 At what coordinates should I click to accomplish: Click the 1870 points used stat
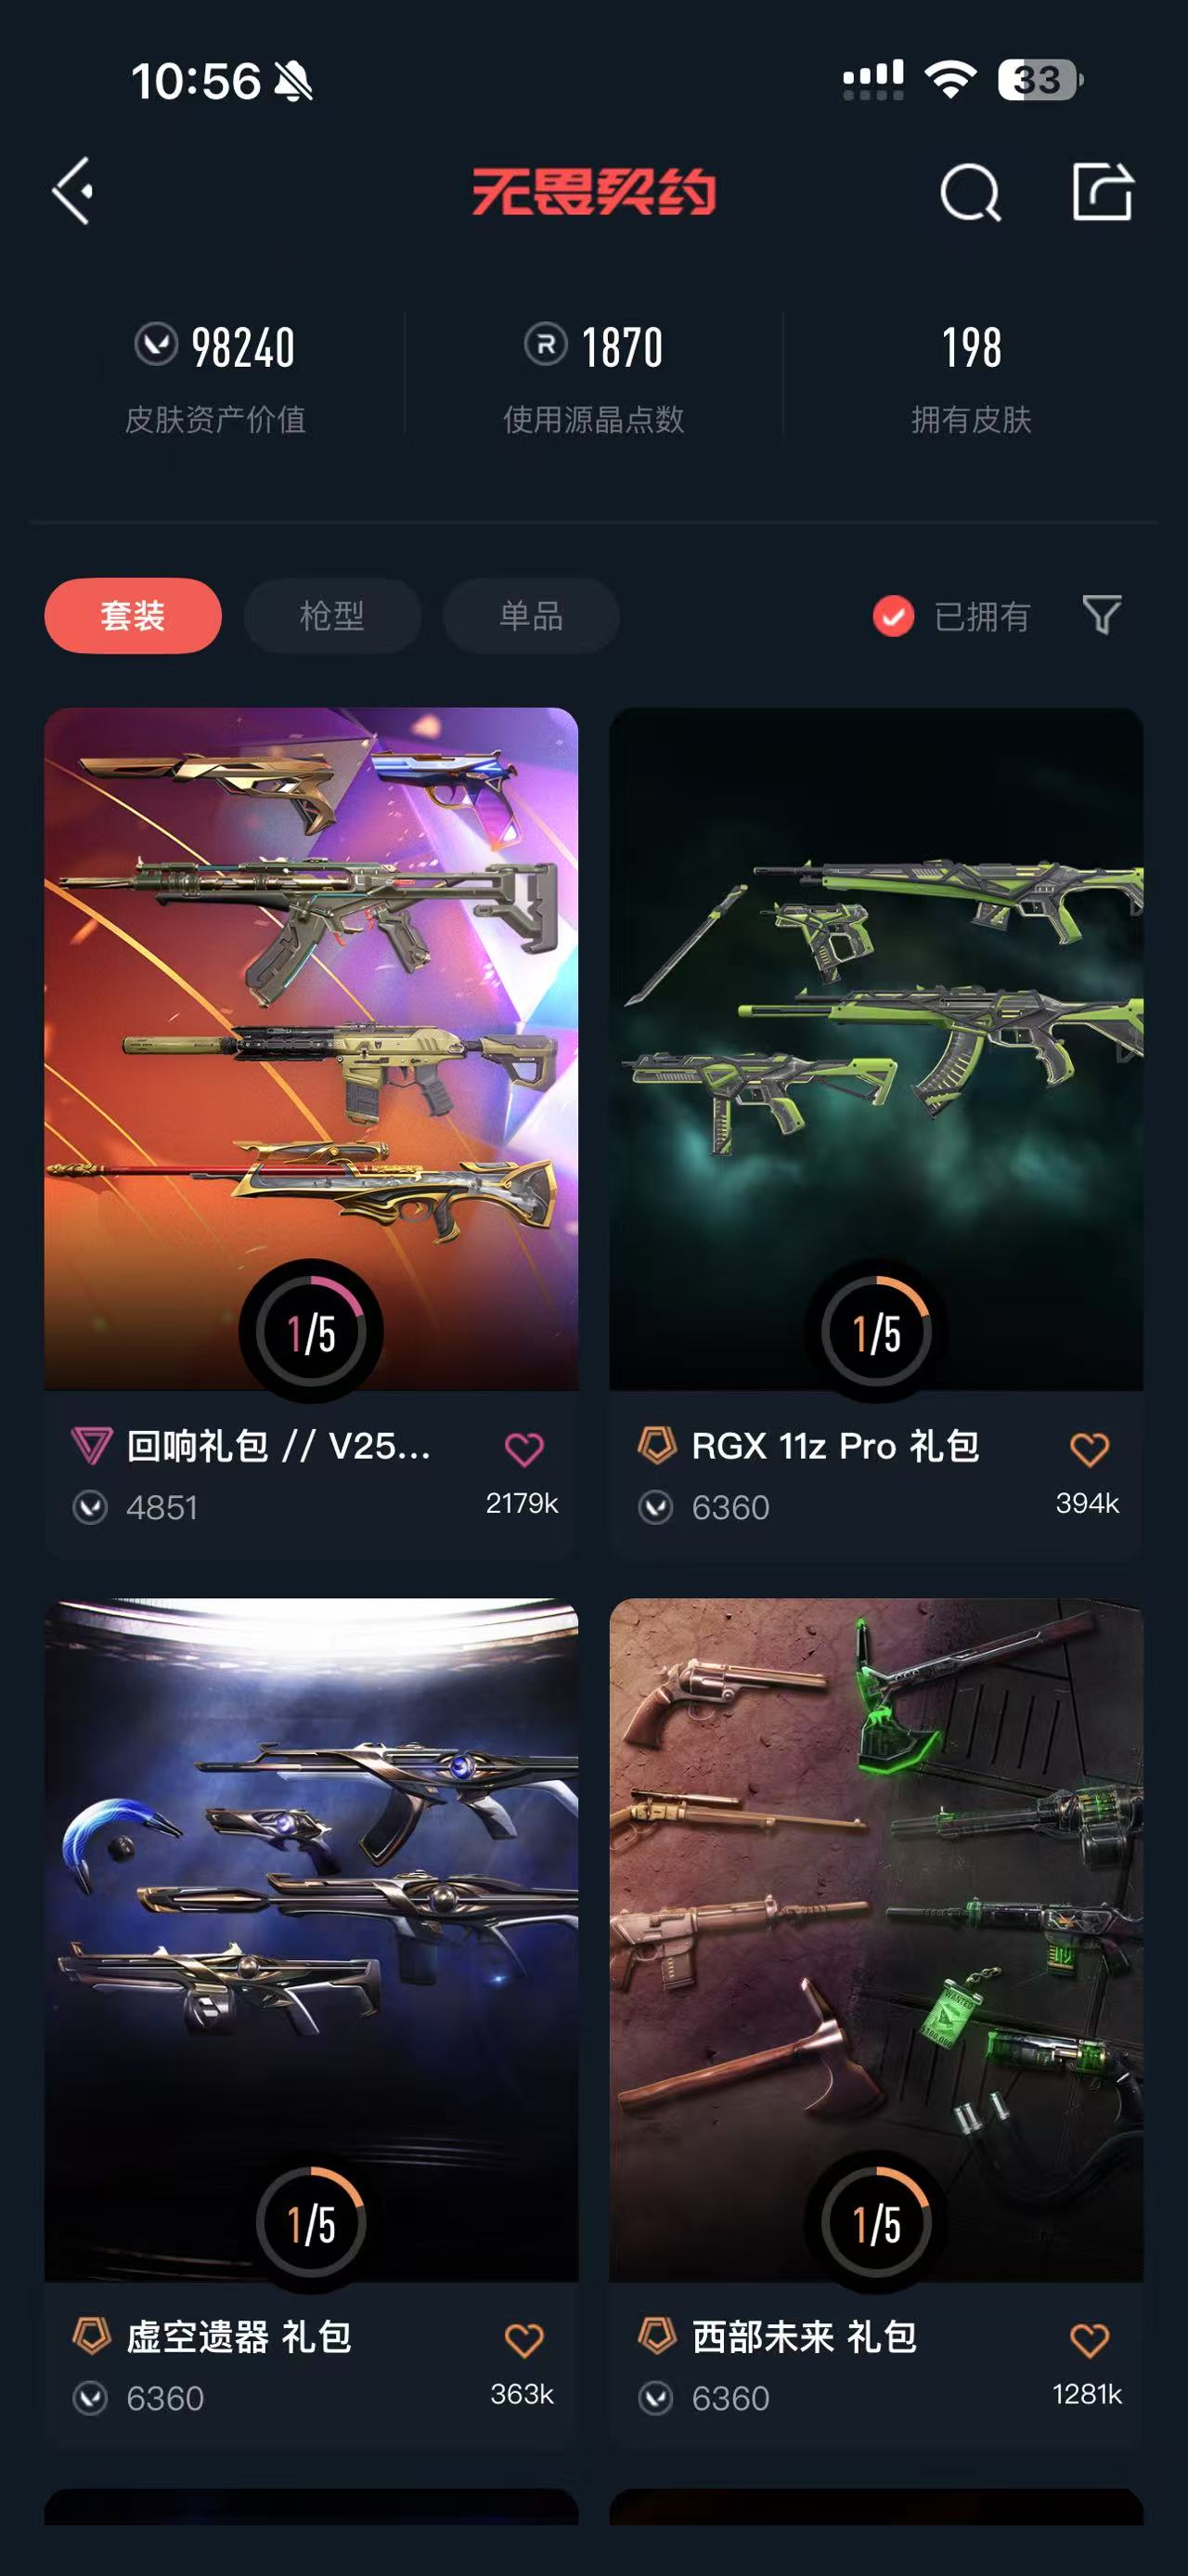click(x=622, y=348)
